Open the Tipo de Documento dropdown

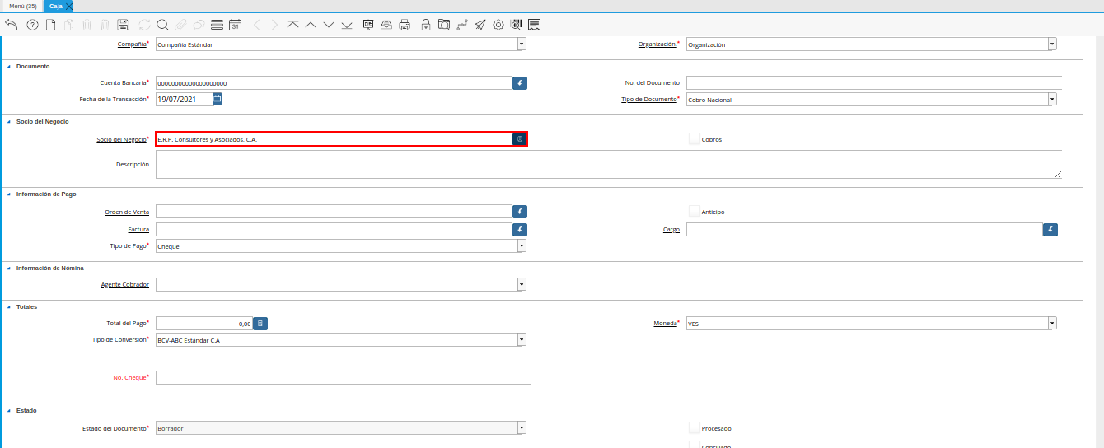click(1052, 100)
